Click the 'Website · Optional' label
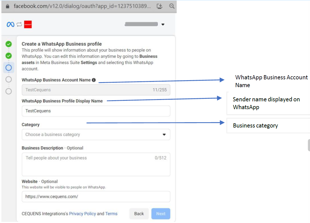Viewport: 310px width, 223px height. (40, 182)
